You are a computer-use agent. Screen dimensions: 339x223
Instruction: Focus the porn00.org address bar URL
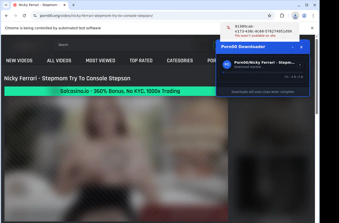tap(96, 16)
